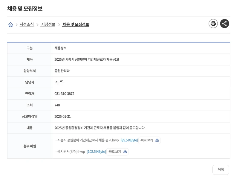Download the 응시원서(양식).hwp attachment
239x179 pixels.
[71, 152]
